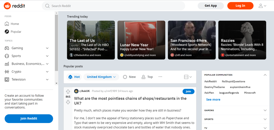Sort posts by Hot
The image size is (274, 130).
tap(74, 77)
